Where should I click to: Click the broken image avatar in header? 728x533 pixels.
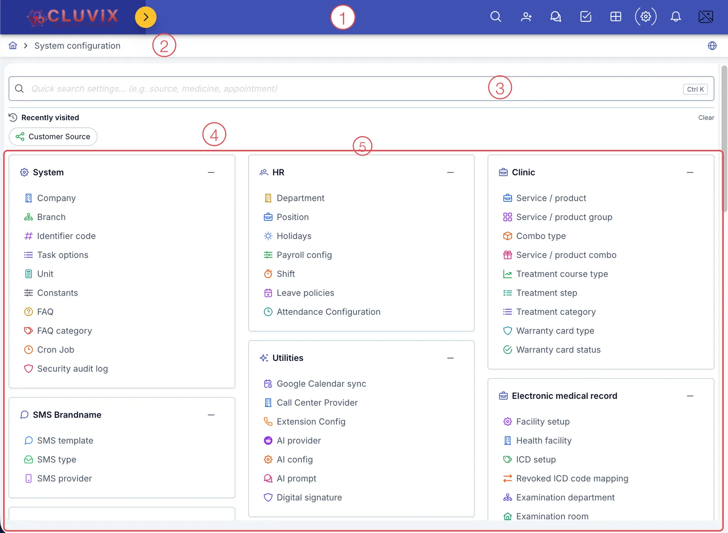(706, 17)
